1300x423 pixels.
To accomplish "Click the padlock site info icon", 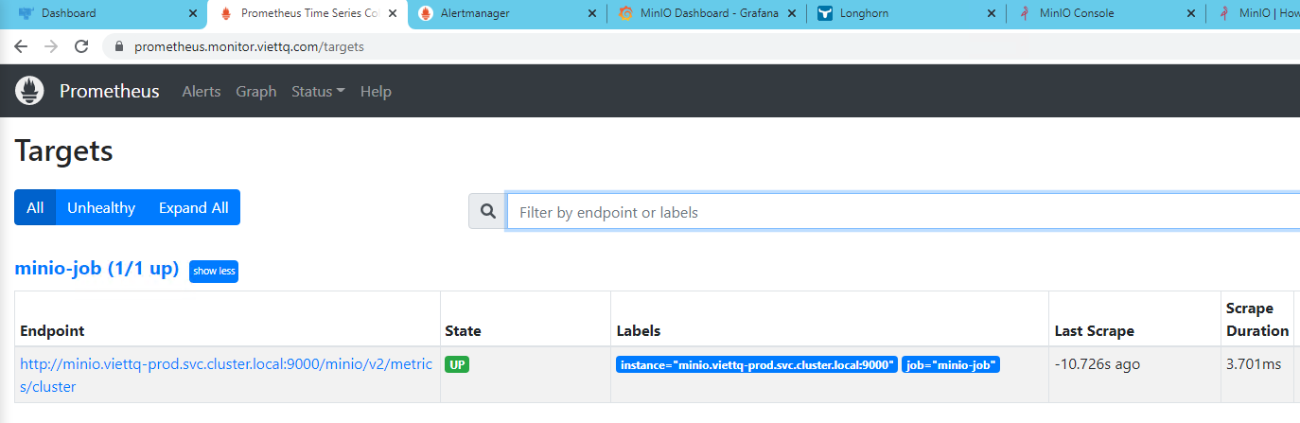I will coord(119,46).
